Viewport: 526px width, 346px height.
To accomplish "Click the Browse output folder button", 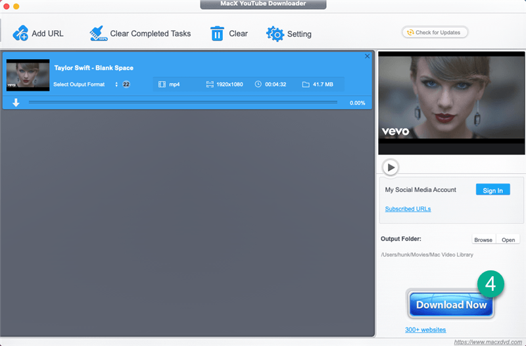I will pyautogui.click(x=483, y=239).
